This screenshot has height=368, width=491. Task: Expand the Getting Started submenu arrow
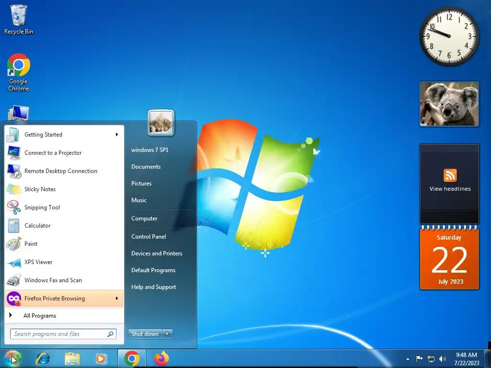click(x=117, y=135)
